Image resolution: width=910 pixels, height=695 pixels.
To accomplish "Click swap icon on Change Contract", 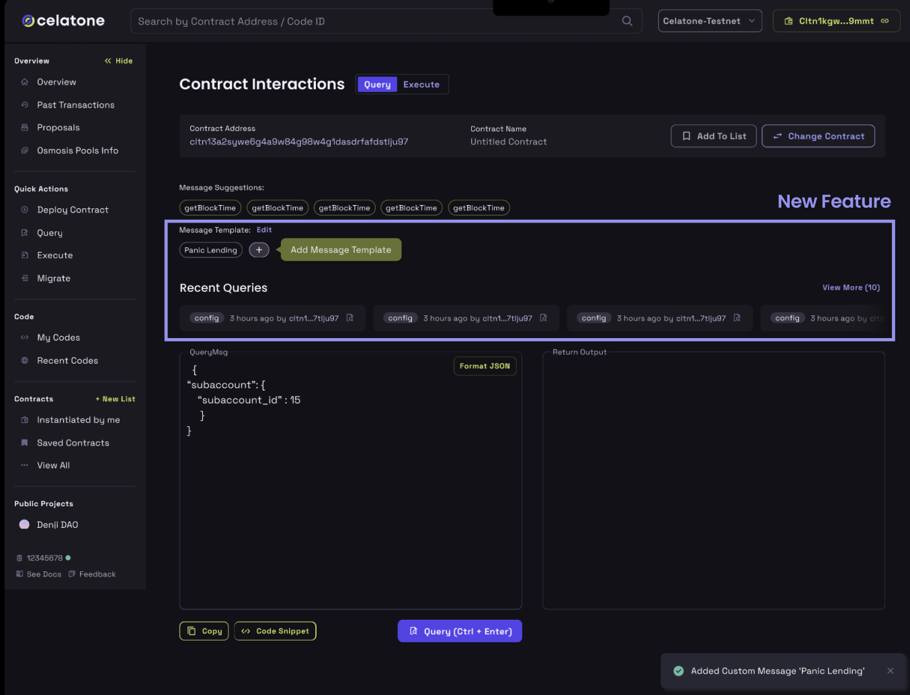I will 778,136.
